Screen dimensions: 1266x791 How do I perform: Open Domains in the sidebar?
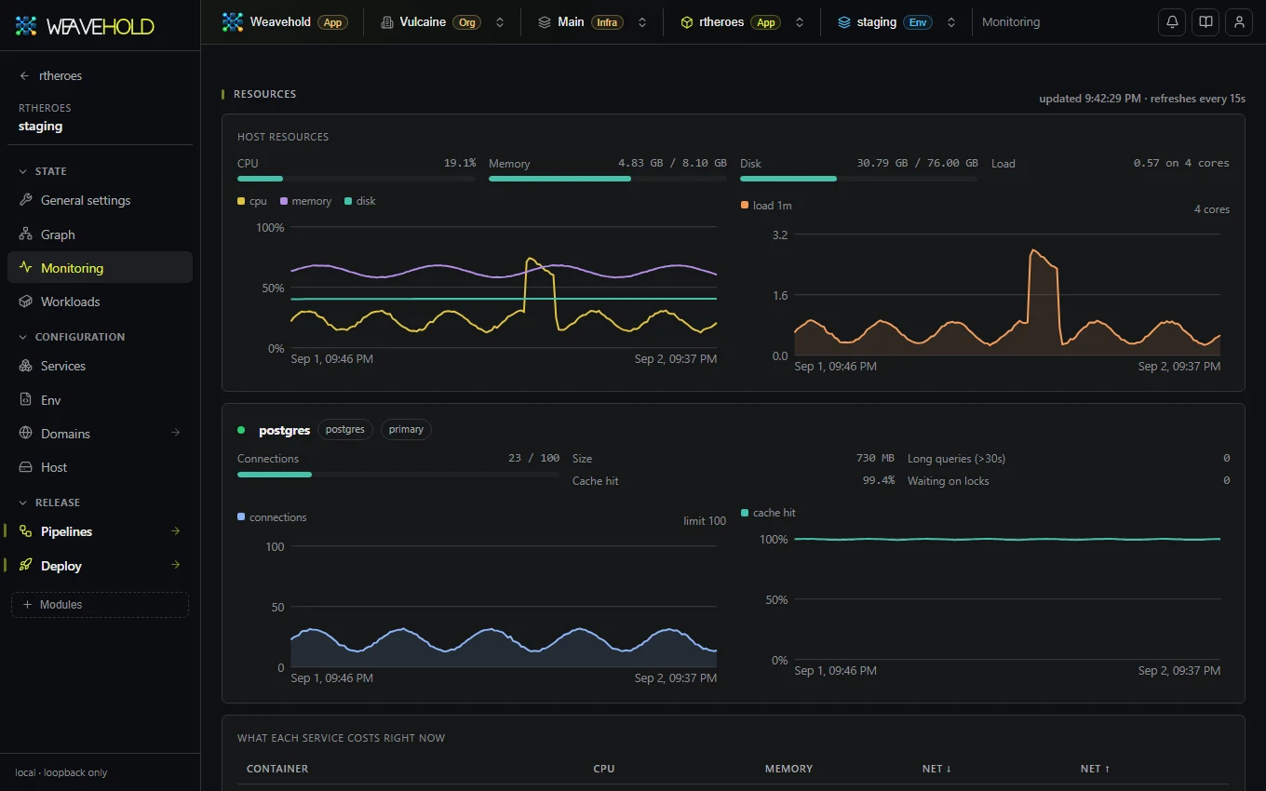100,434
